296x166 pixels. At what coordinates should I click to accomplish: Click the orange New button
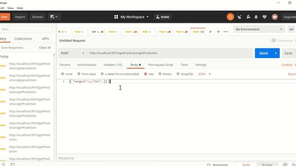[x=5, y=17]
